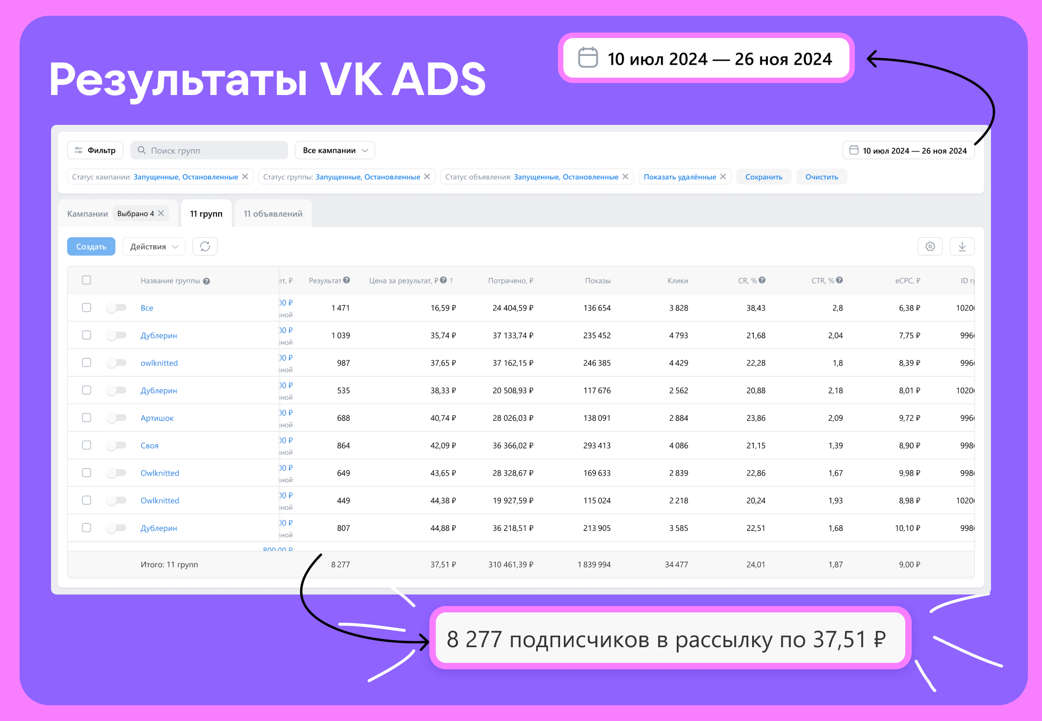1042x721 pixels.
Task: Check the checkbox for the Своя row
Action: coord(86,445)
